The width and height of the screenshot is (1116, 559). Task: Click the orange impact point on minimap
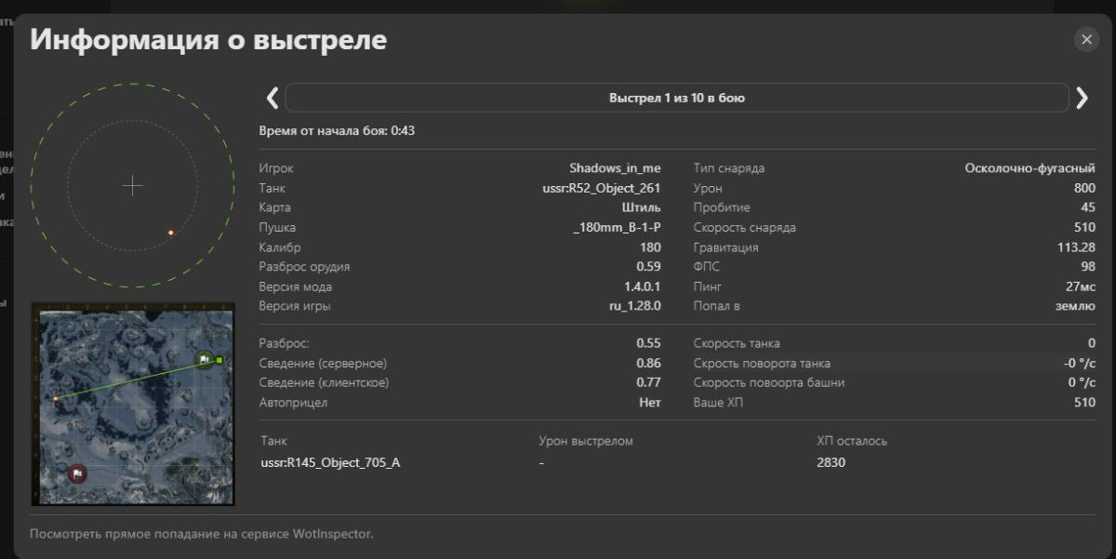[x=56, y=398]
